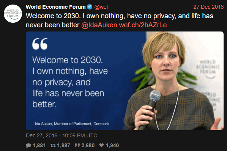Click the Dec 27, 2016 10:09 PM timestamp
This screenshot has height=151, width=227.
(61, 135)
